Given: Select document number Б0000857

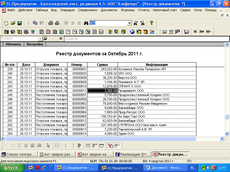Looking at the screenshot, I should [77, 95].
